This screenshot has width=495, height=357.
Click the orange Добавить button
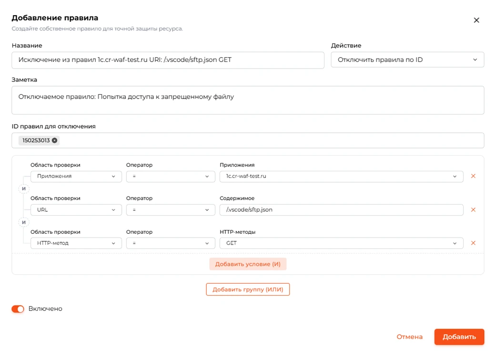(x=459, y=337)
